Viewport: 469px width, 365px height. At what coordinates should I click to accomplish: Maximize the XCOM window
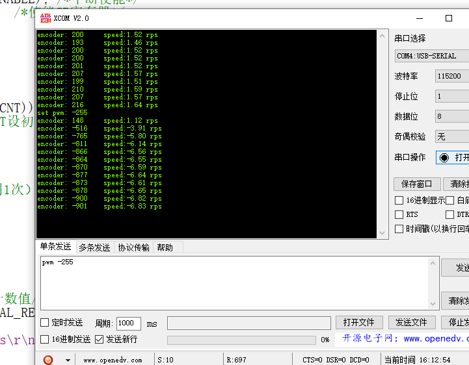449,18
